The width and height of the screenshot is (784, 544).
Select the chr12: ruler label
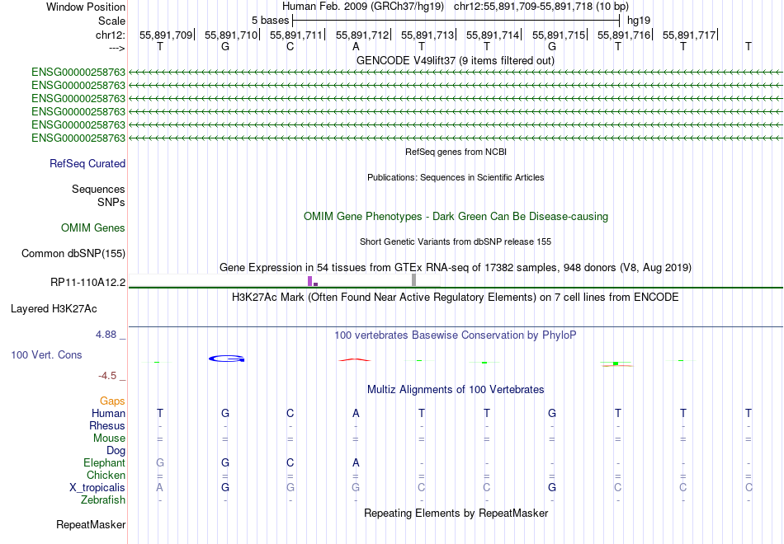coord(110,35)
